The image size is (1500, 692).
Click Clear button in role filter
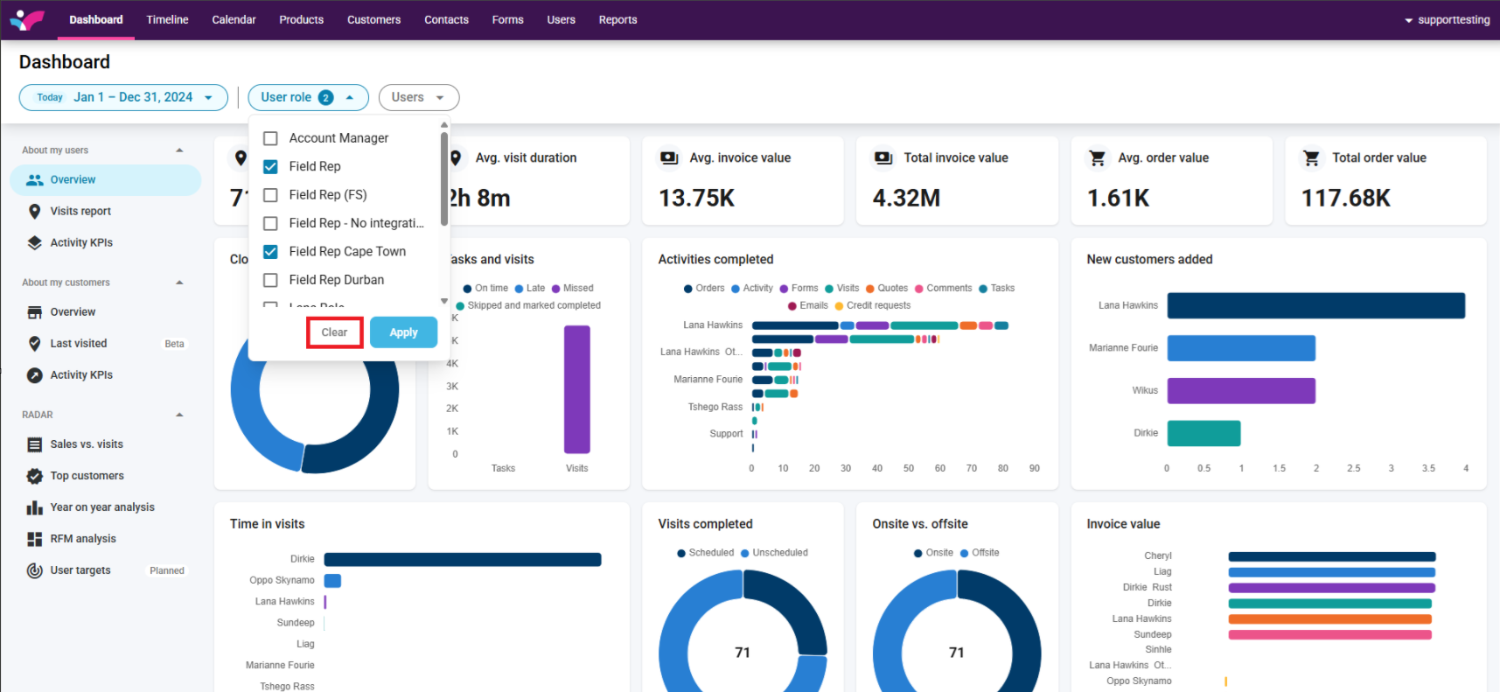pos(334,332)
